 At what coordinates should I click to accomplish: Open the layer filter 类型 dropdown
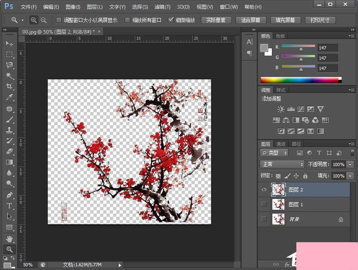click(x=274, y=153)
